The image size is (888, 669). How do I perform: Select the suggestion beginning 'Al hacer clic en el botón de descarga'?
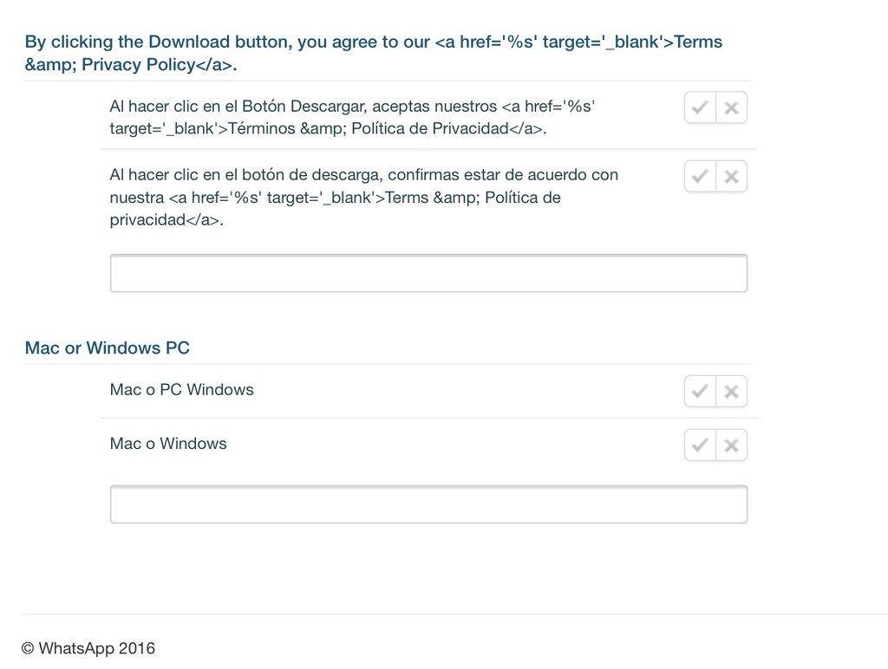coord(364,198)
